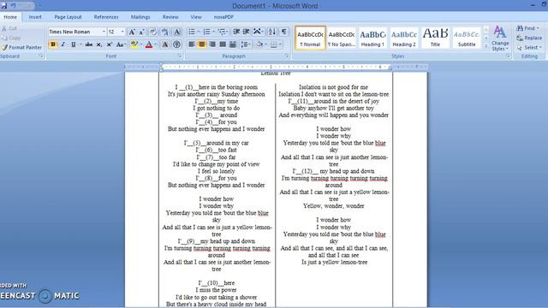Open the novaPDF tab

223,17
